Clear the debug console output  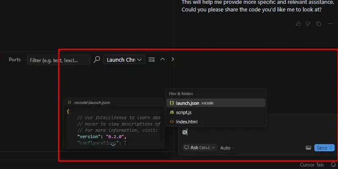pyautogui.click(x=152, y=60)
